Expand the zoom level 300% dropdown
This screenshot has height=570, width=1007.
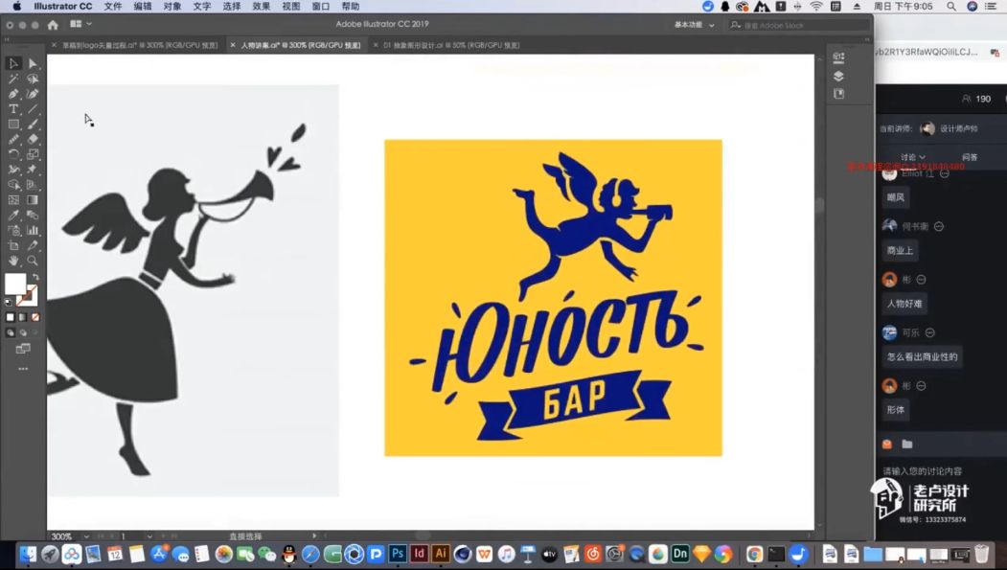pos(86,536)
